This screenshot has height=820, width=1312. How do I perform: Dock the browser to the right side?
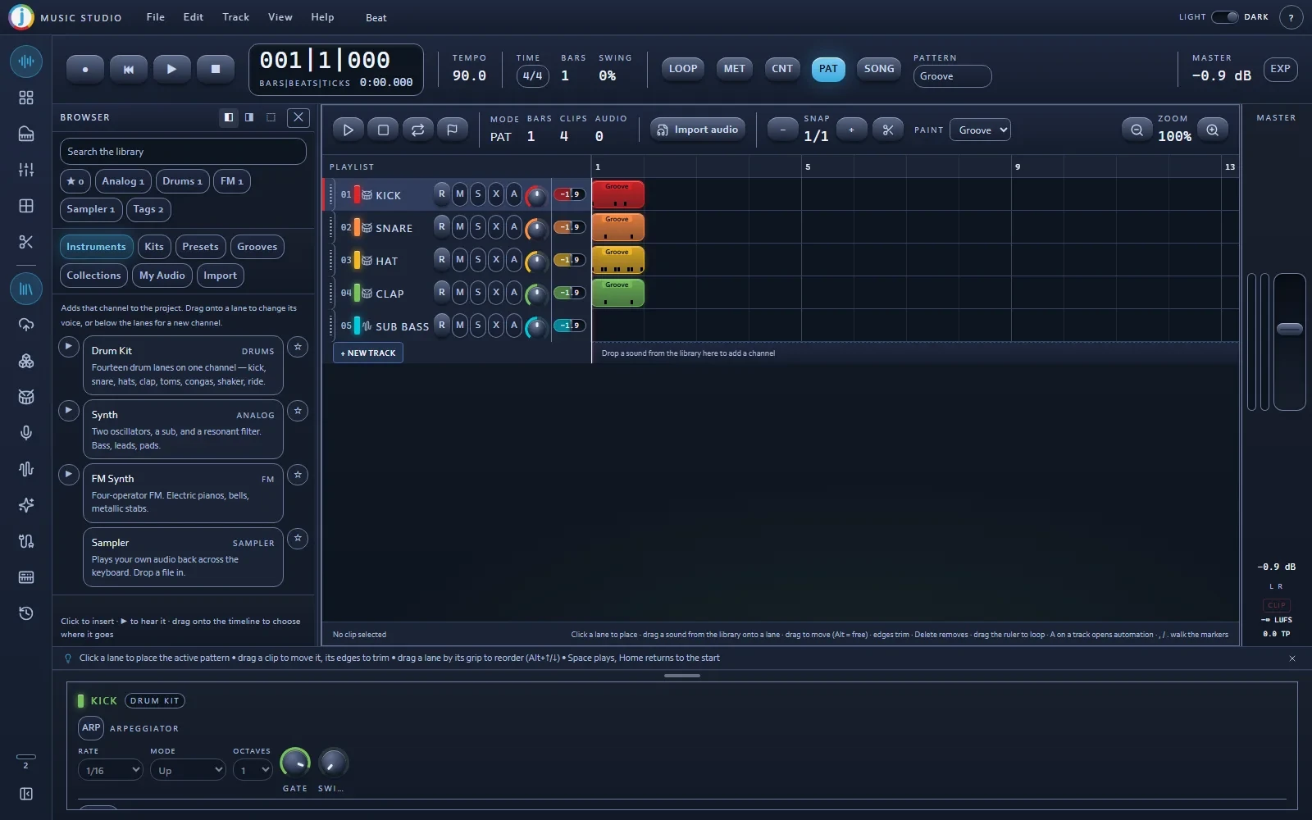pos(249,117)
